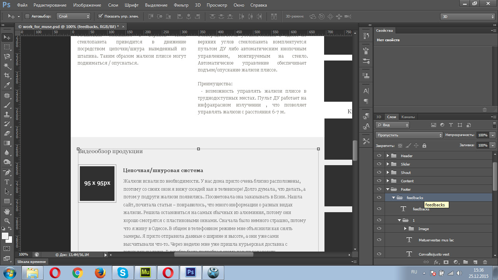Click the create new layer icon

(x=475, y=262)
